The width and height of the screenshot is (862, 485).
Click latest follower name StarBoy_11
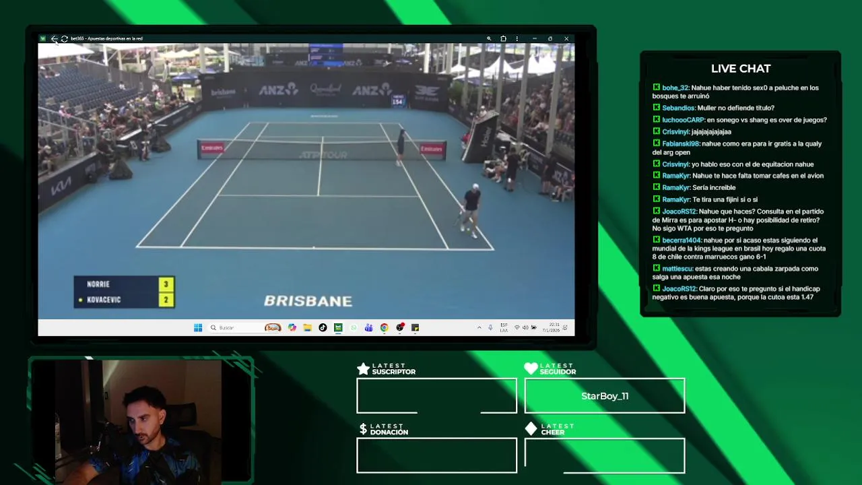(605, 396)
